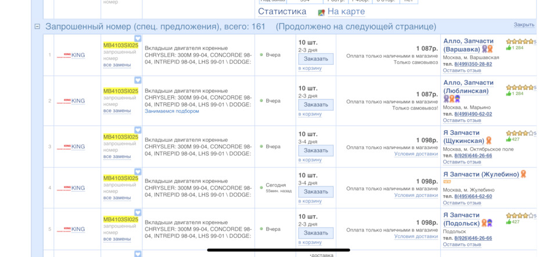Viewport: 557px width, 257px height.
Task: Click the map icon beside На карте
Action: pyautogui.click(x=321, y=12)
